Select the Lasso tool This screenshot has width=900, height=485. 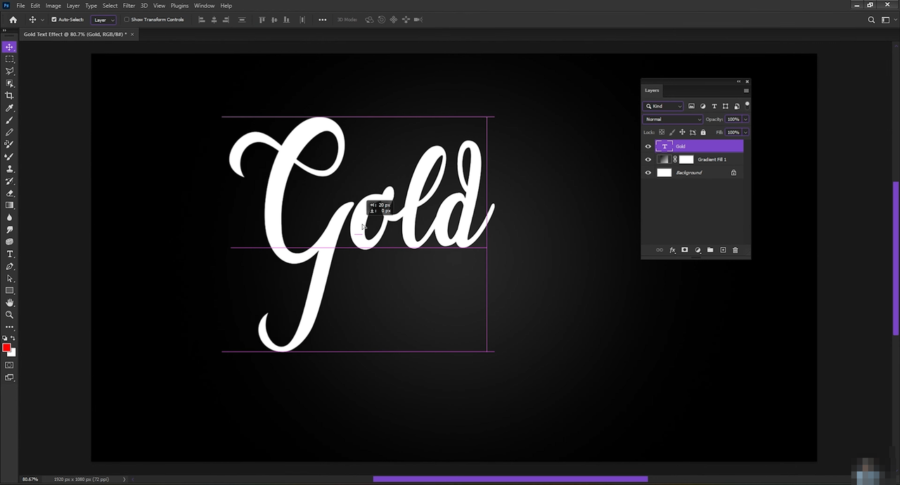(x=9, y=71)
